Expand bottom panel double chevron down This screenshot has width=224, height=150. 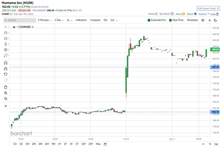[203, 144]
